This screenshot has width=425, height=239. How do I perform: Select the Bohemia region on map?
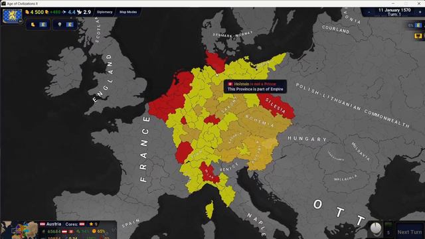(260, 121)
